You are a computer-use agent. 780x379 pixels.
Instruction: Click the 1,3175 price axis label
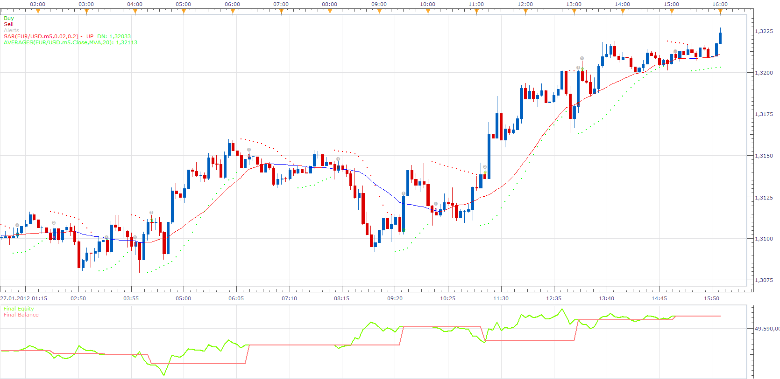coord(764,114)
